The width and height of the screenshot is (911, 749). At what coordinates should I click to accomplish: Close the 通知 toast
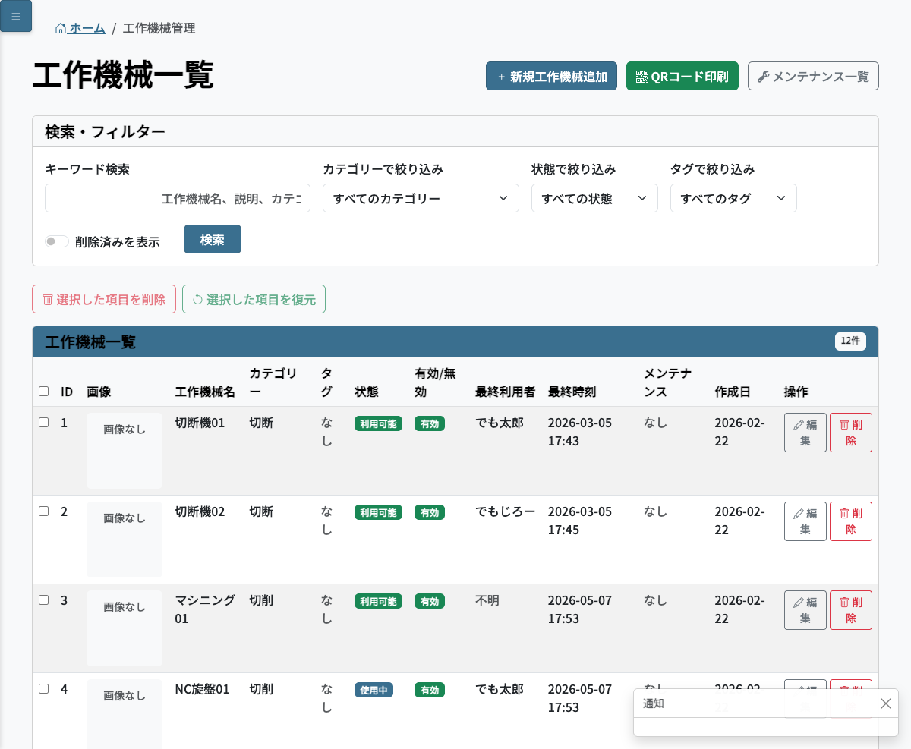pyautogui.click(x=885, y=703)
